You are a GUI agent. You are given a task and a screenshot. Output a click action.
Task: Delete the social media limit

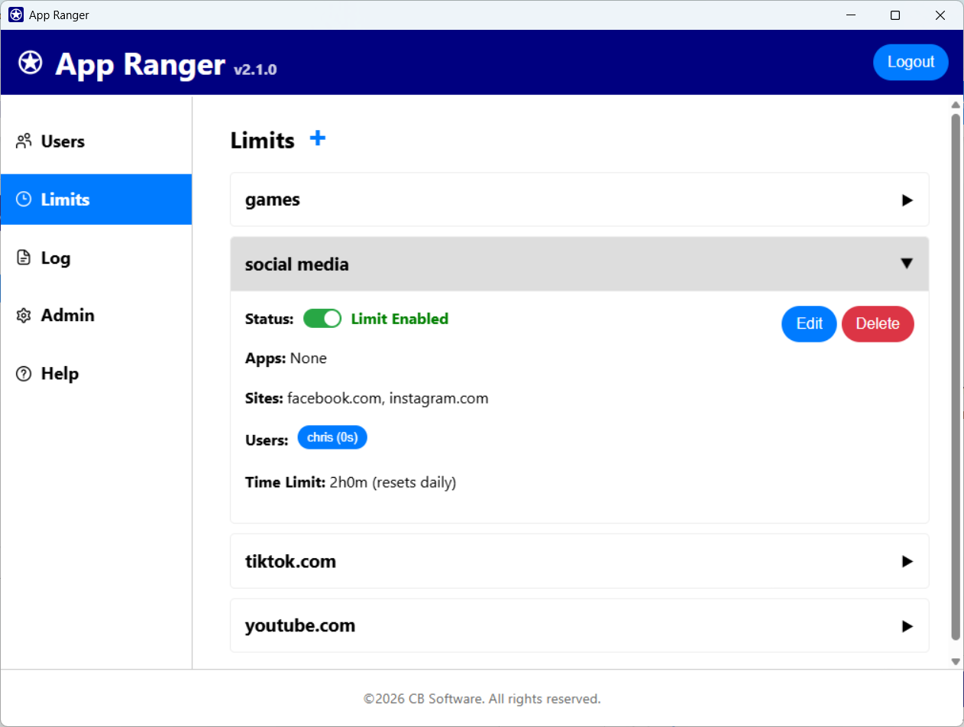[878, 323]
